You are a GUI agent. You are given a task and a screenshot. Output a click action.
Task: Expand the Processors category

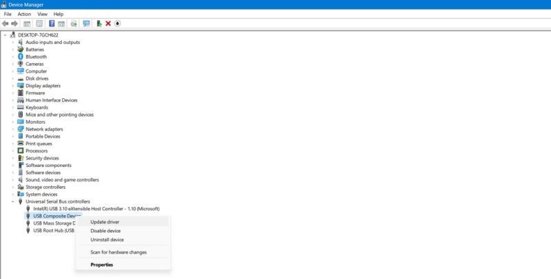[x=13, y=150]
